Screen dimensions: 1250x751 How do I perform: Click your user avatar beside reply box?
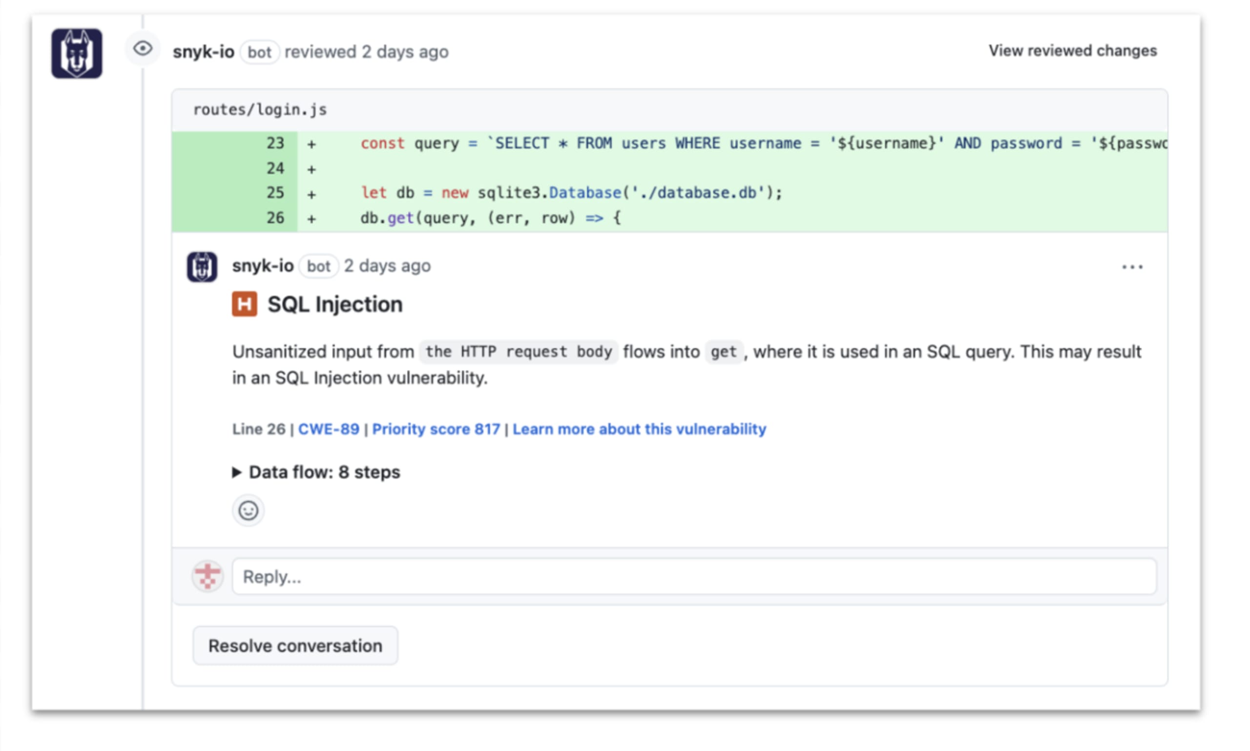[x=208, y=576]
